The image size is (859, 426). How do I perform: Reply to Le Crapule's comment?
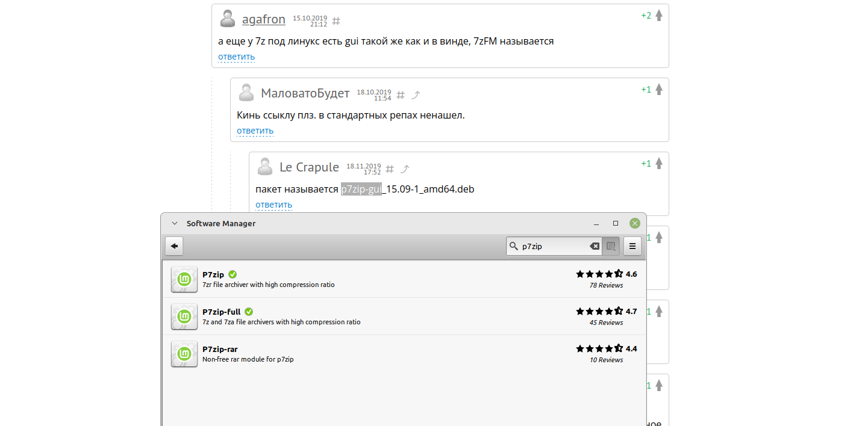point(273,205)
